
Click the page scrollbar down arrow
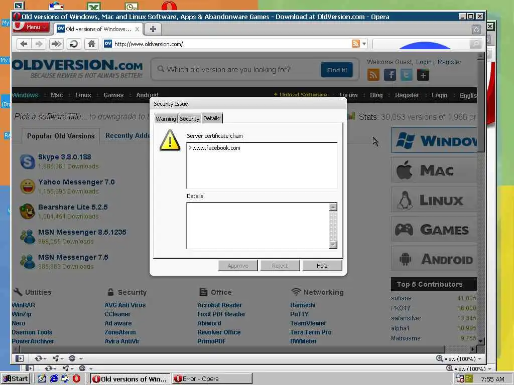coord(480,341)
